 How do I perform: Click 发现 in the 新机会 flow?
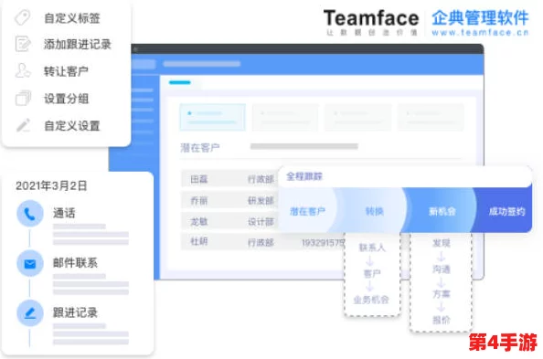(442, 243)
